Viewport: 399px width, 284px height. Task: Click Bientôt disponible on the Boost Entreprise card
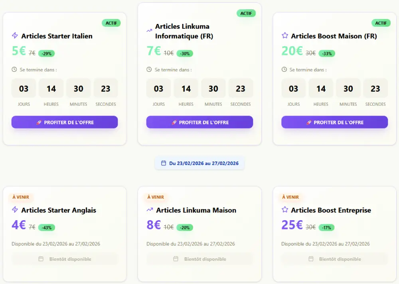point(334,259)
